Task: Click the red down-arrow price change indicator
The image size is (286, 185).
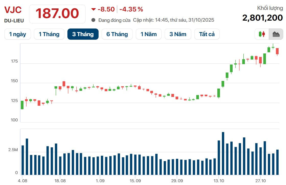Action: point(93,9)
